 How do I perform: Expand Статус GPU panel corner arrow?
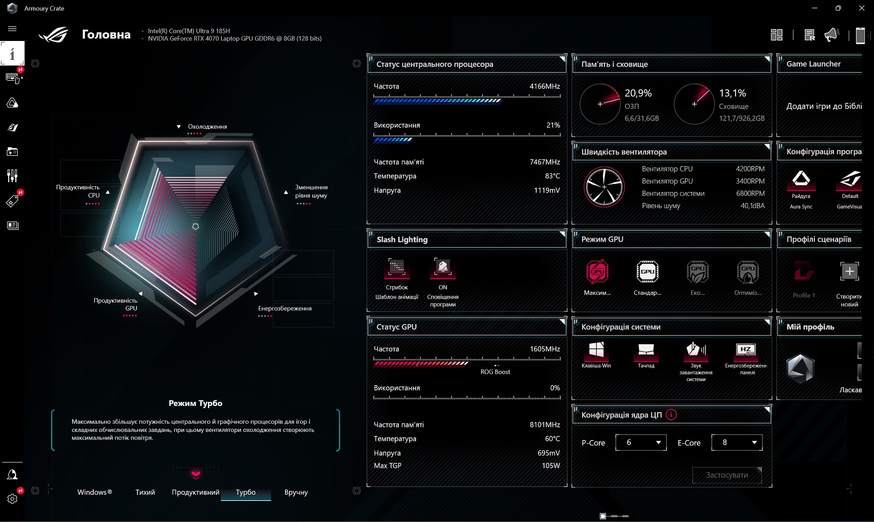click(x=562, y=321)
